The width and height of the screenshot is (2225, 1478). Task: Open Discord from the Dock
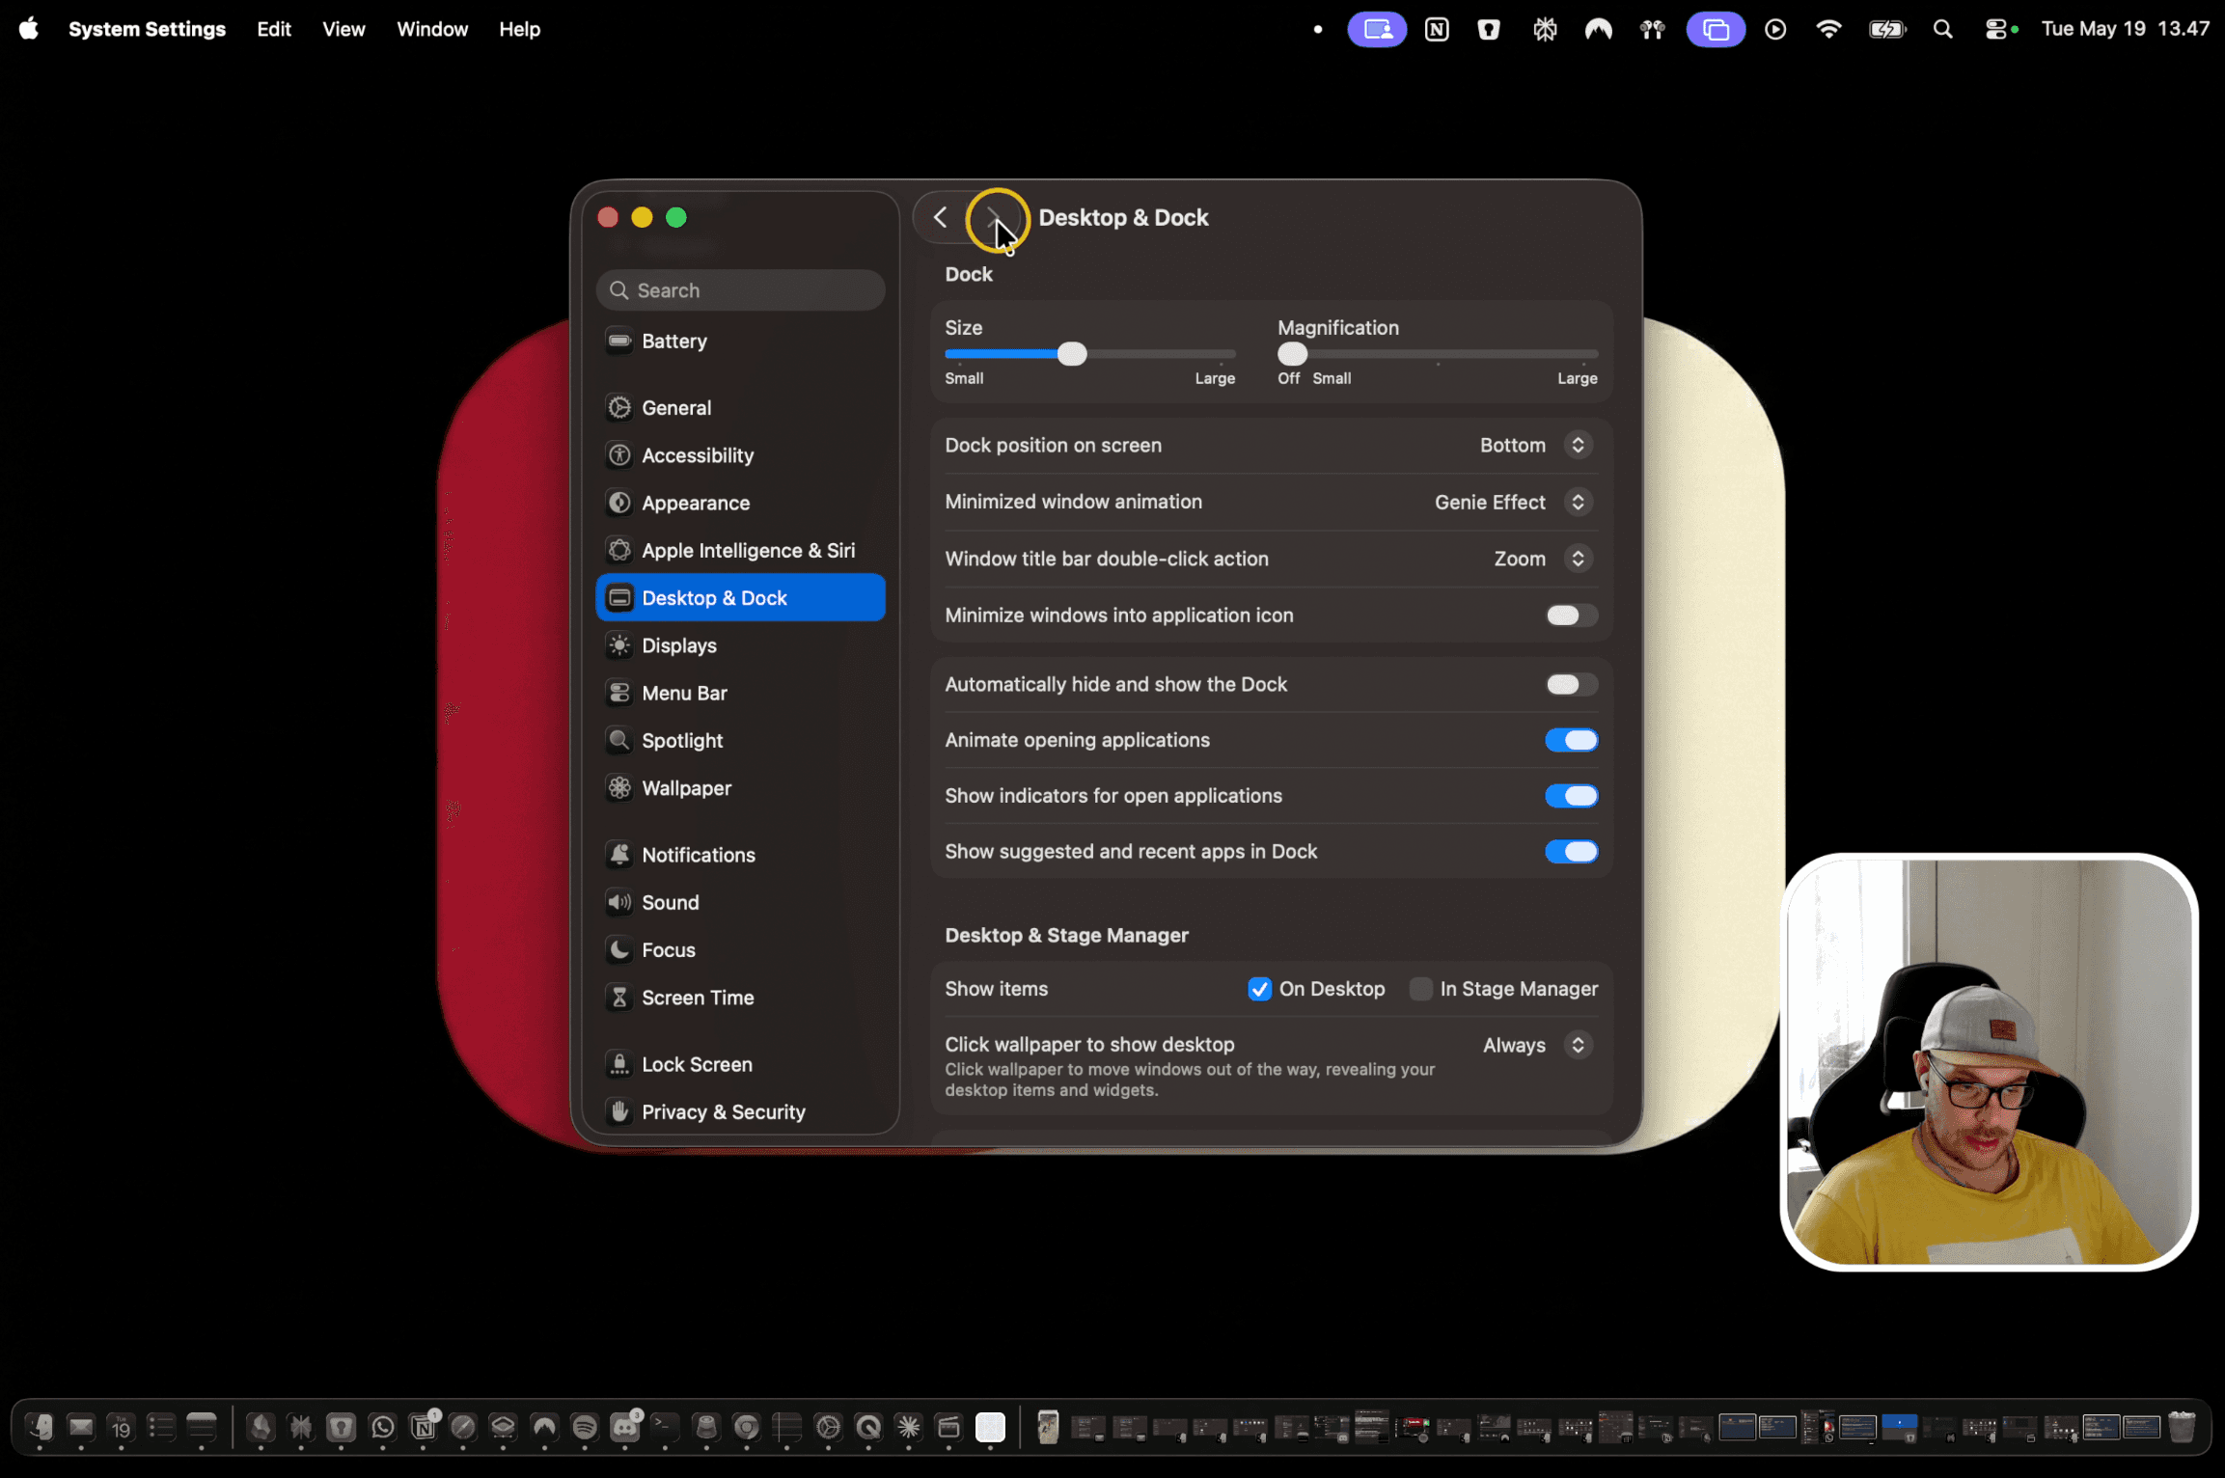click(x=625, y=1427)
